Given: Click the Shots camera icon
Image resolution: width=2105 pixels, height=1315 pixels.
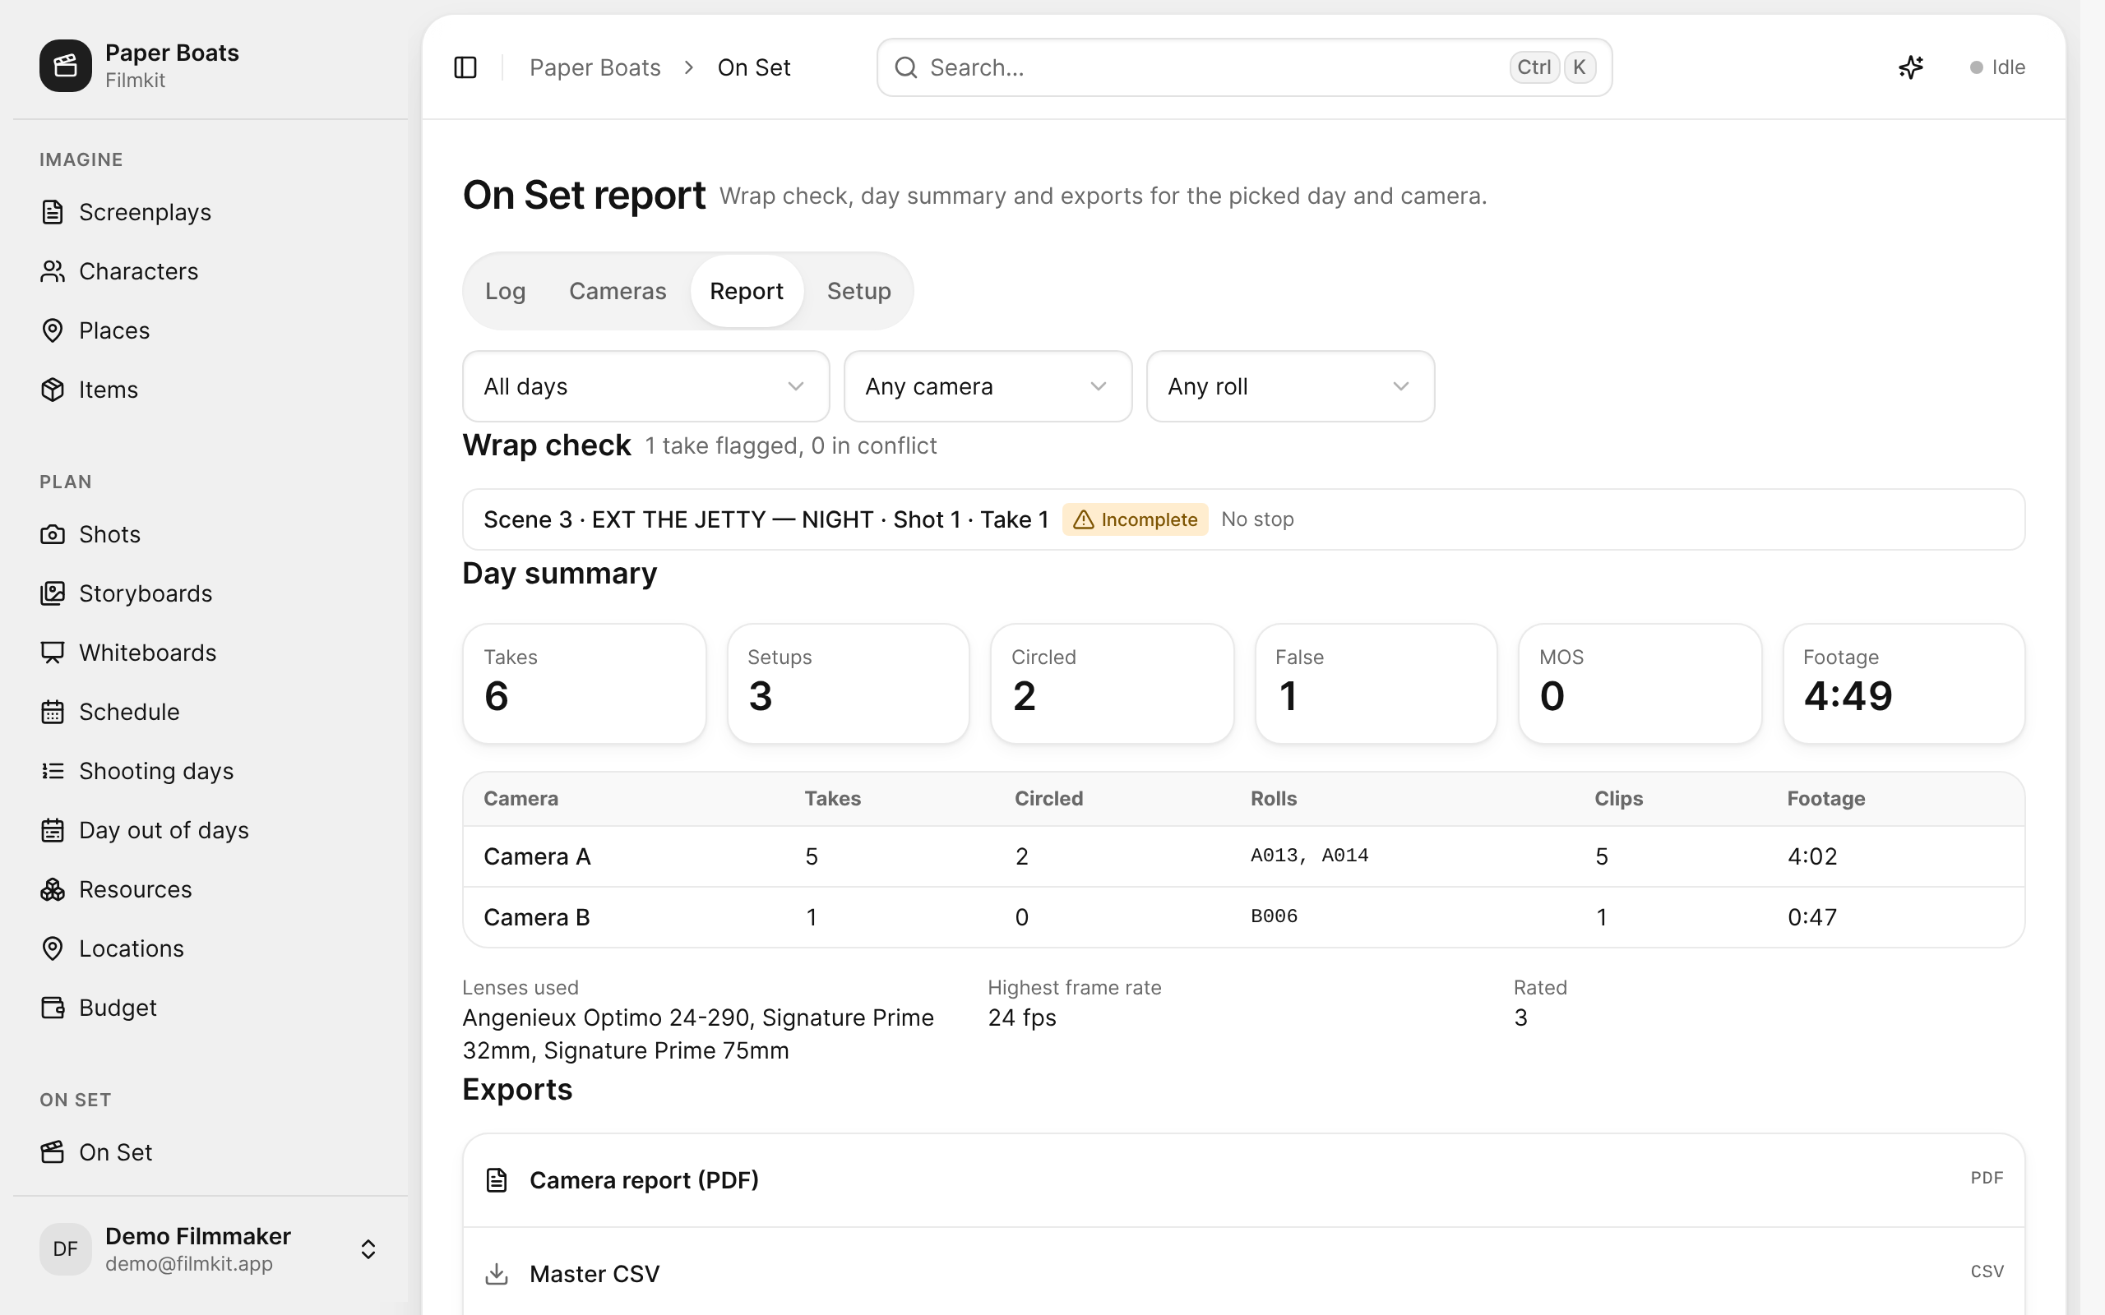Looking at the screenshot, I should tap(52, 534).
